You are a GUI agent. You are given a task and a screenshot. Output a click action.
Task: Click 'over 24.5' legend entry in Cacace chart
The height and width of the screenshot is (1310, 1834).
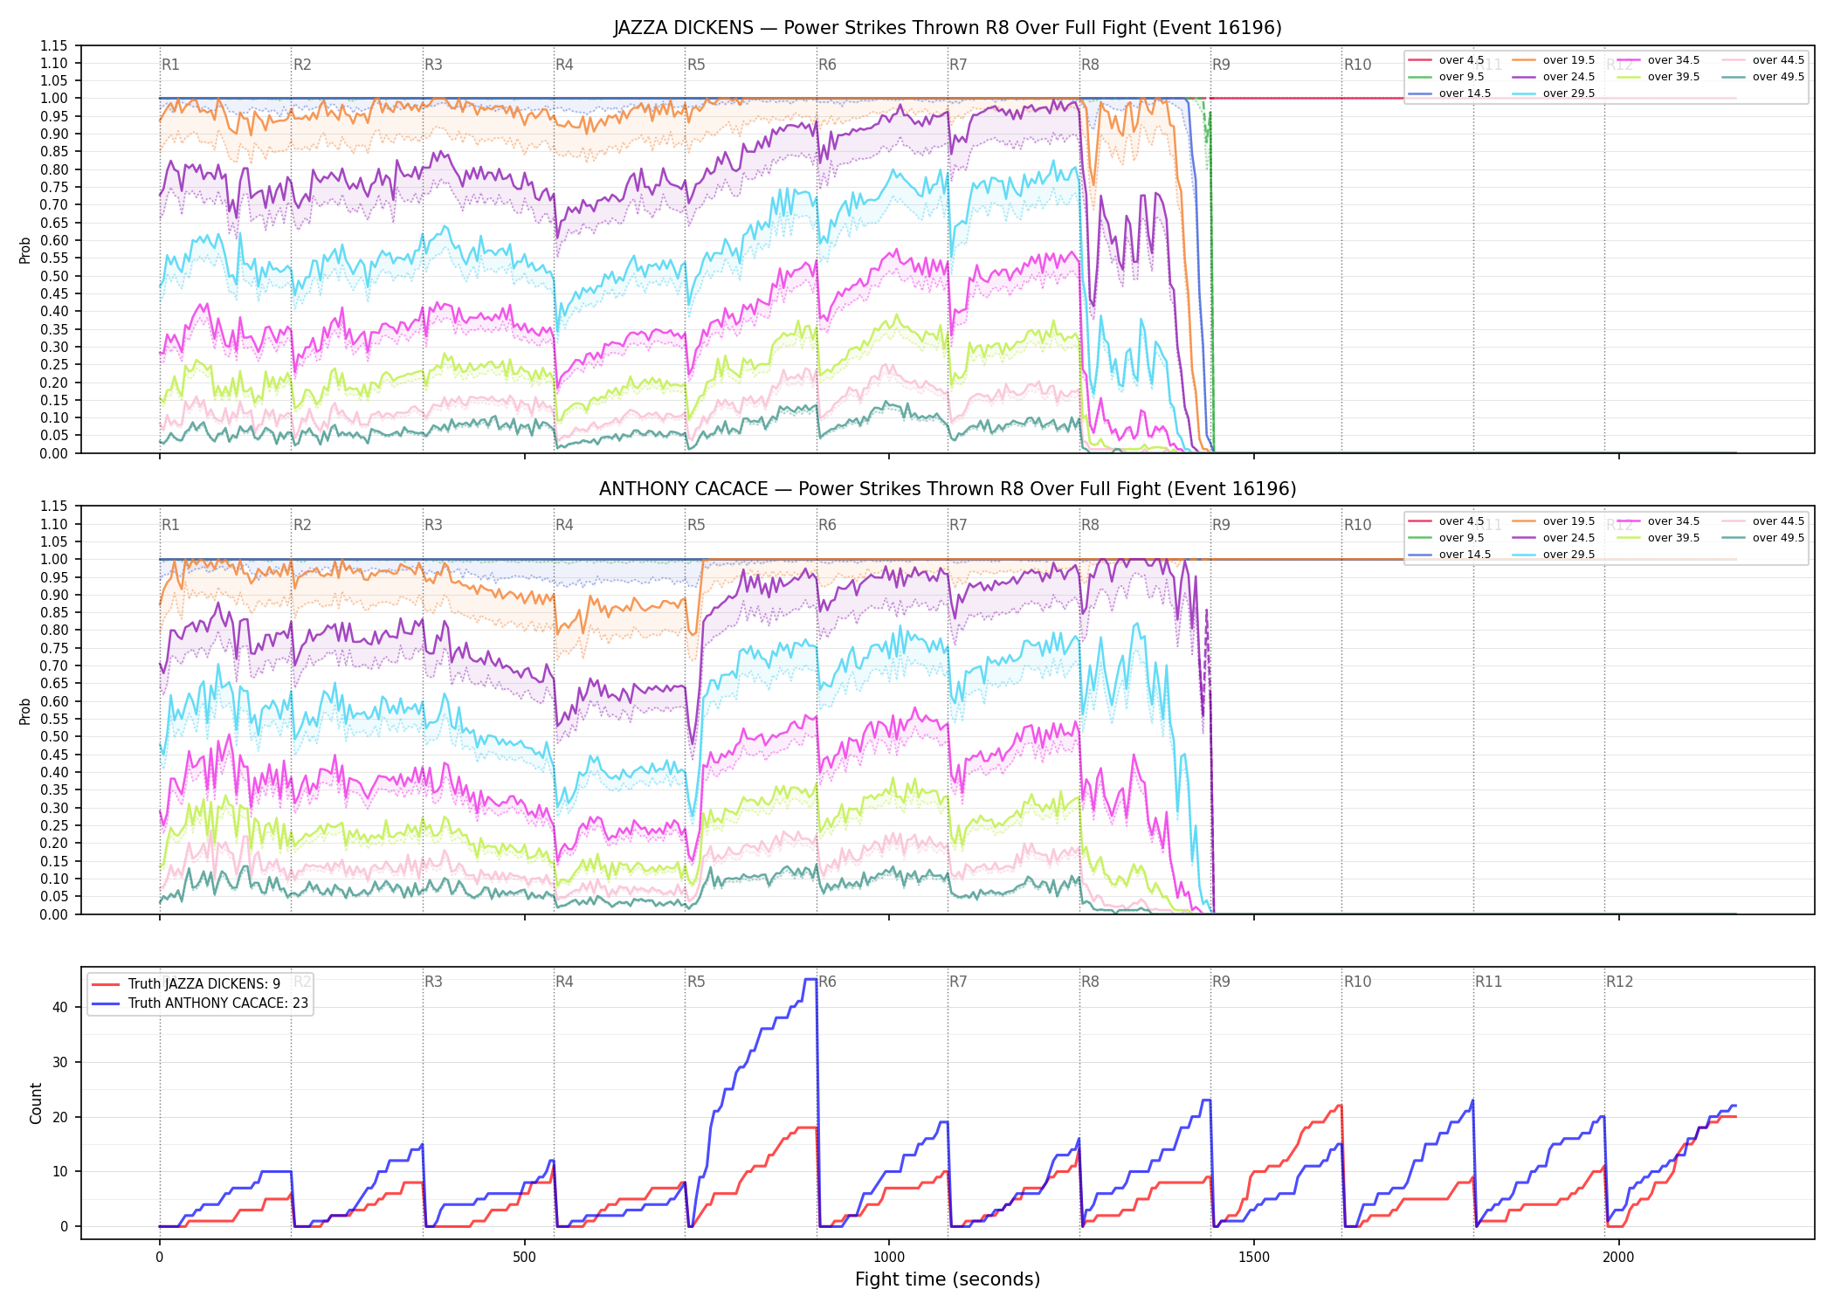coord(1553,538)
